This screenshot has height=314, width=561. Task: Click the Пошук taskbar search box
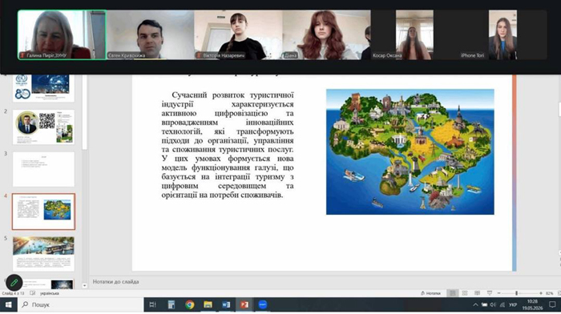pos(80,304)
